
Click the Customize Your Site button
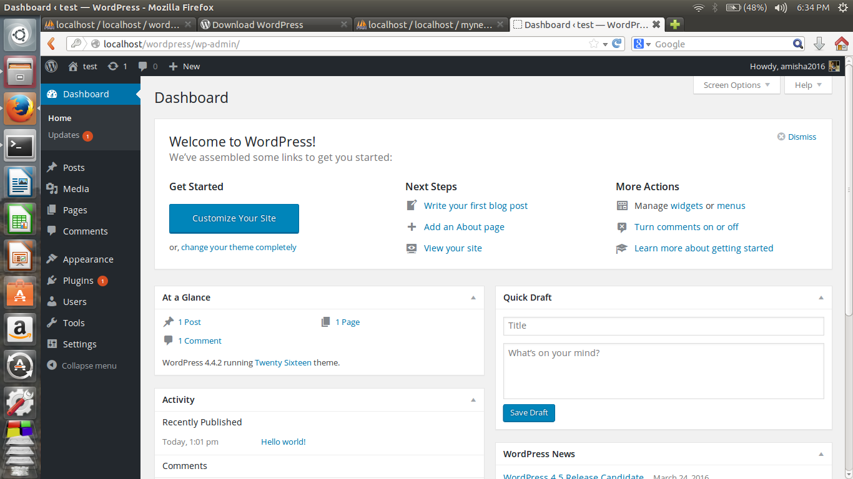click(x=234, y=218)
